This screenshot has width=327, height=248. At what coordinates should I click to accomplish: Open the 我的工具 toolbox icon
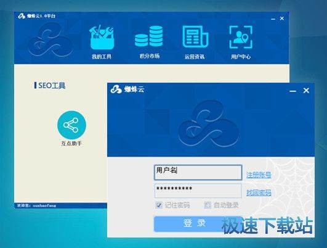click(x=102, y=38)
